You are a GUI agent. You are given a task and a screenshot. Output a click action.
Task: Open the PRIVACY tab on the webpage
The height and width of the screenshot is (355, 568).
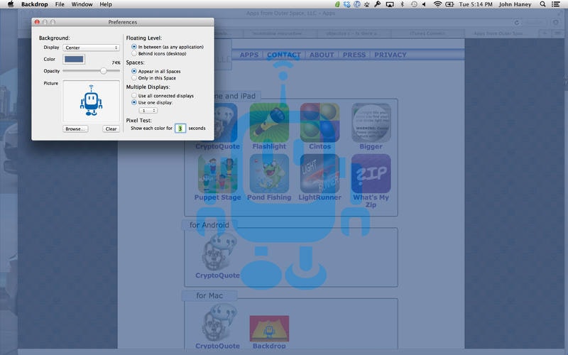[x=390, y=55]
